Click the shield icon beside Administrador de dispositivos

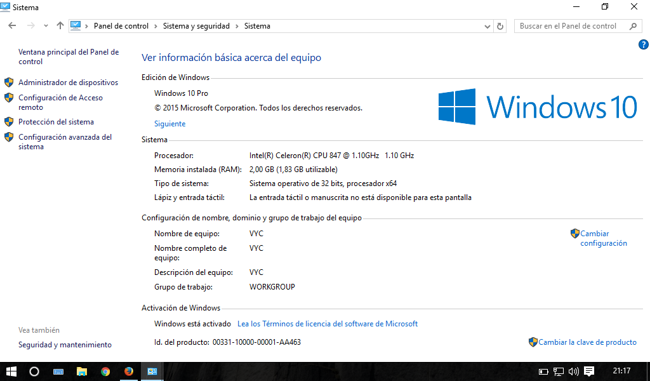(x=10, y=82)
